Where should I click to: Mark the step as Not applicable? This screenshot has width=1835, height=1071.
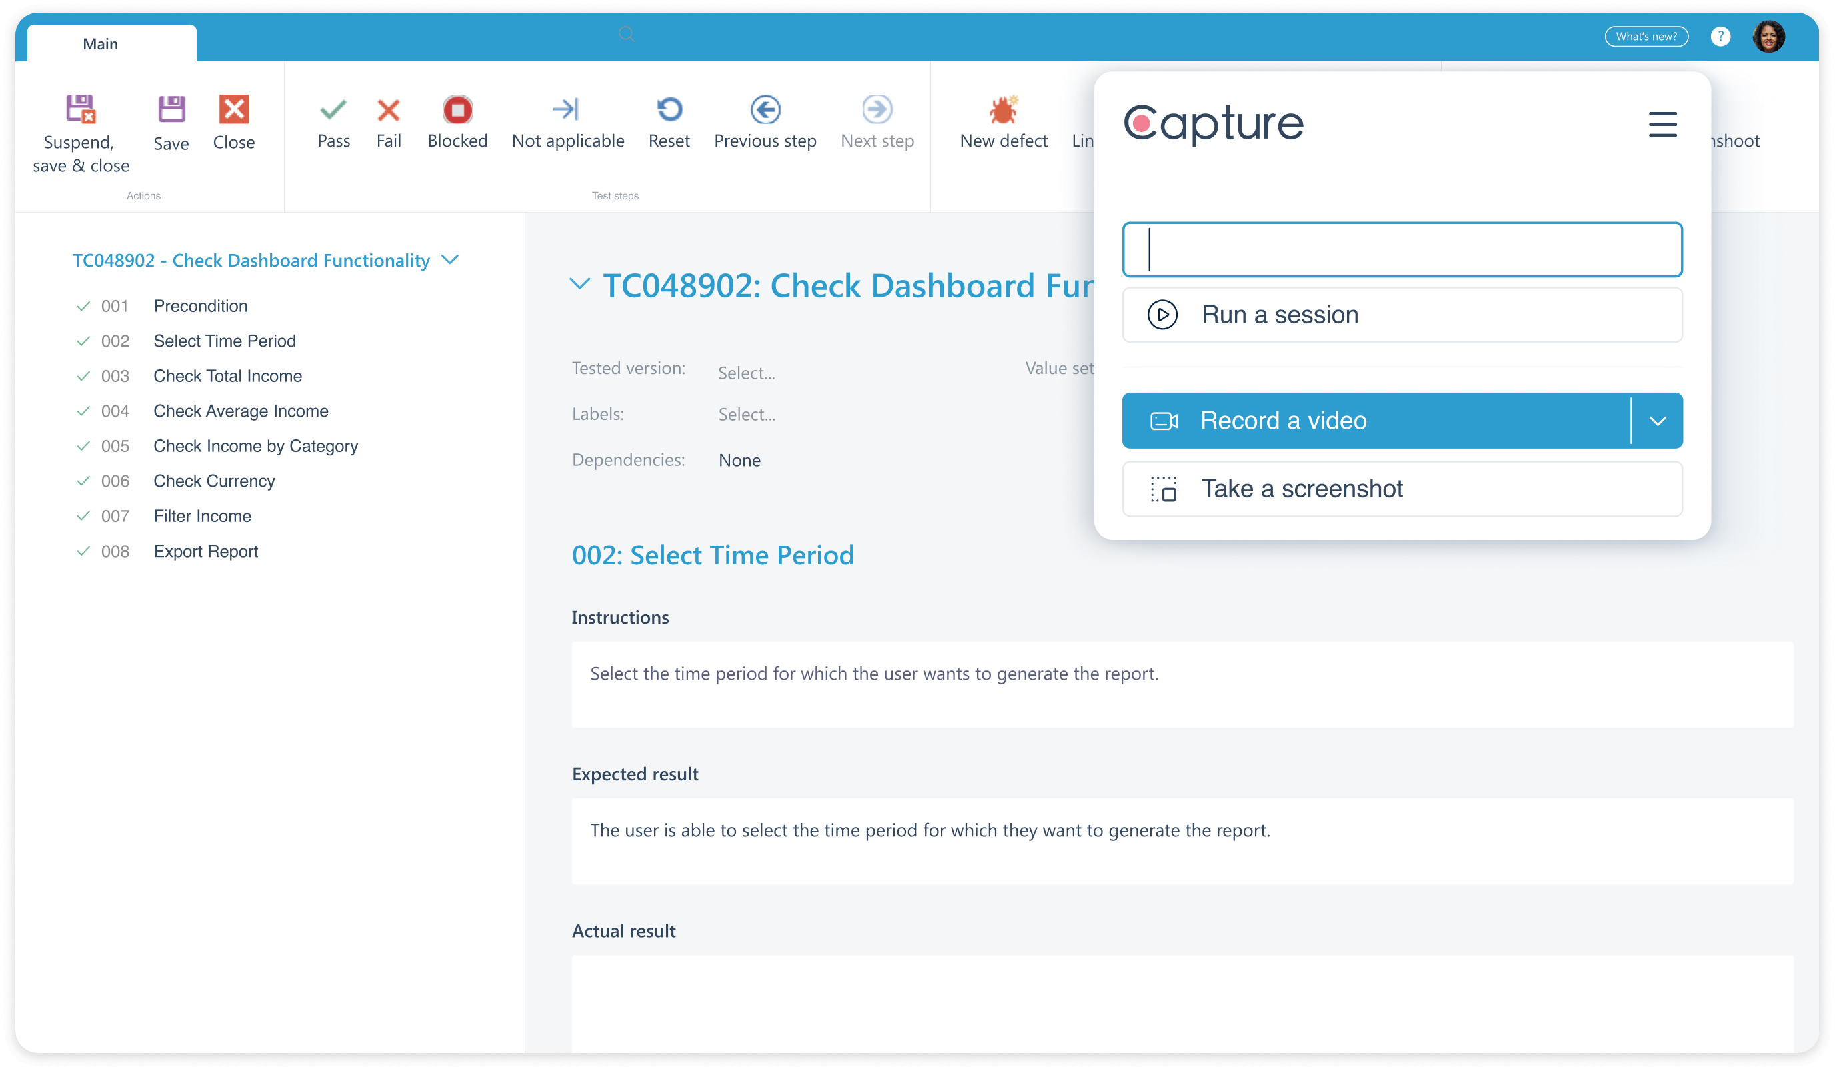pos(568,121)
